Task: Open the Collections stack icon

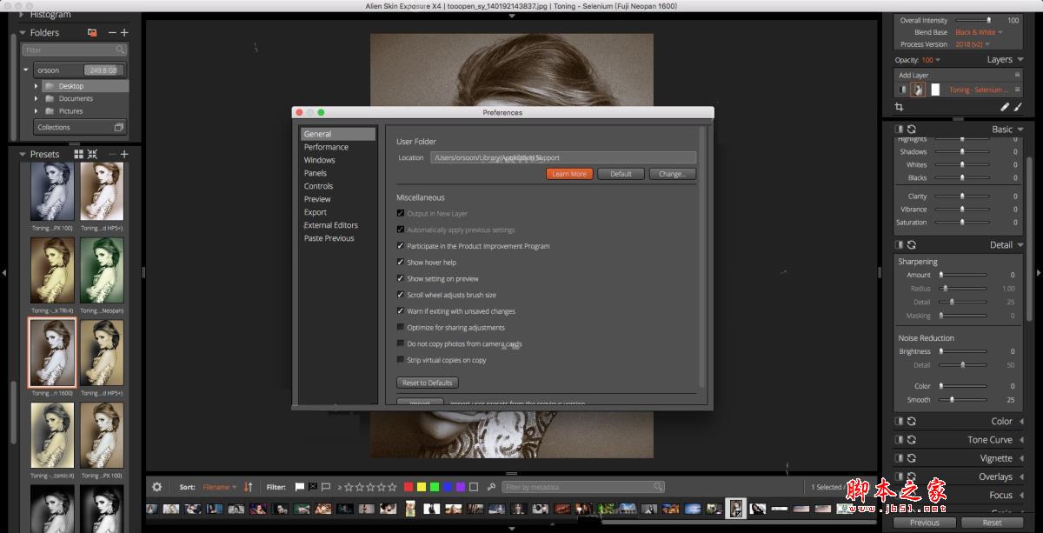Action: (118, 127)
